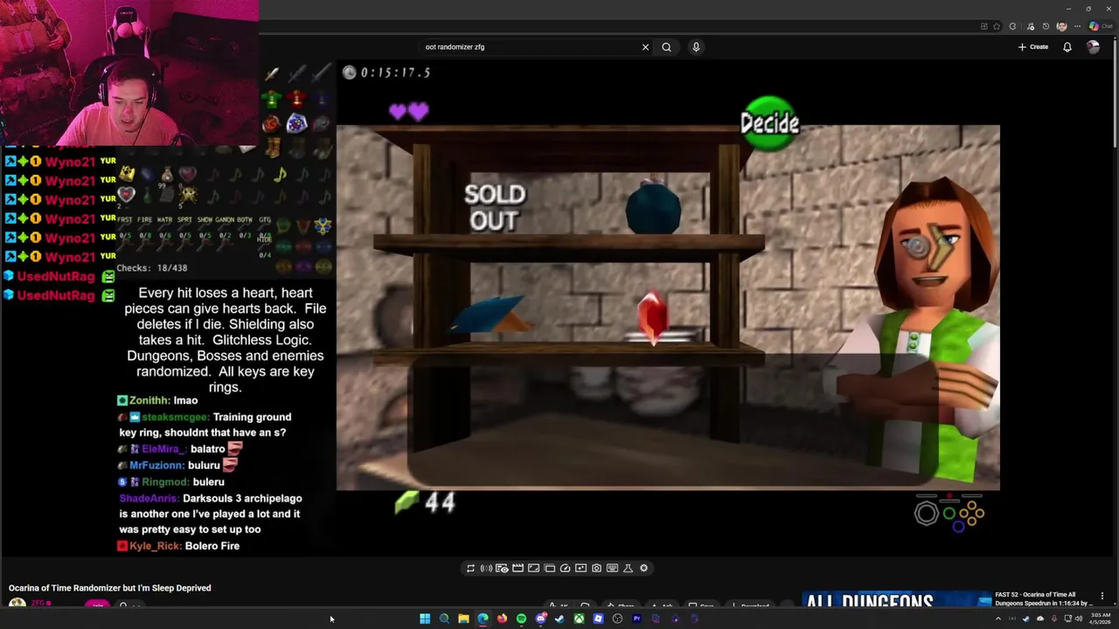Clear the YouTube search box text
The height and width of the screenshot is (629, 1119).
click(x=645, y=47)
